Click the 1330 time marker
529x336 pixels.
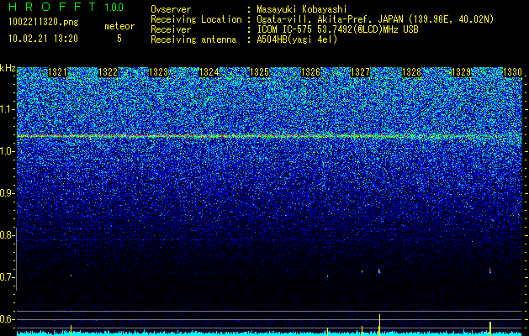tap(512, 72)
